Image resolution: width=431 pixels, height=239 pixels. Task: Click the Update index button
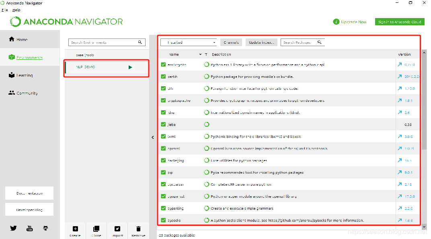[x=261, y=42]
